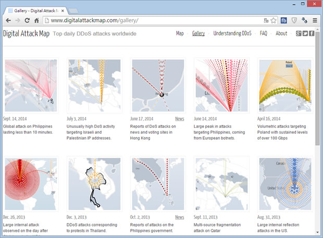The image size is (323, 238).
Task: Reload the page with the refresh icon
Action: click(27, 20)
